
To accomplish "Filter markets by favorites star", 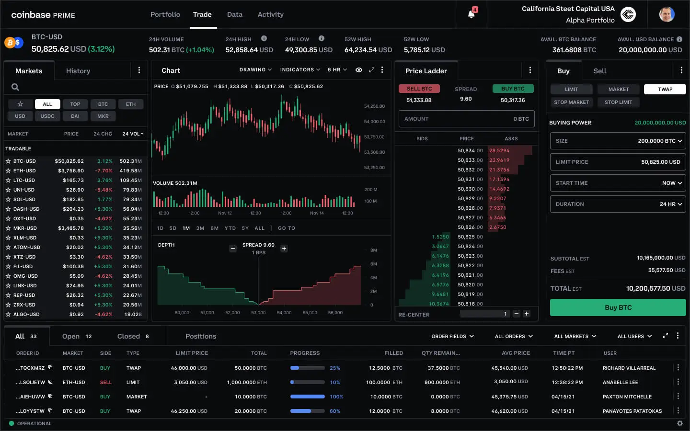I will click(20, 104).
